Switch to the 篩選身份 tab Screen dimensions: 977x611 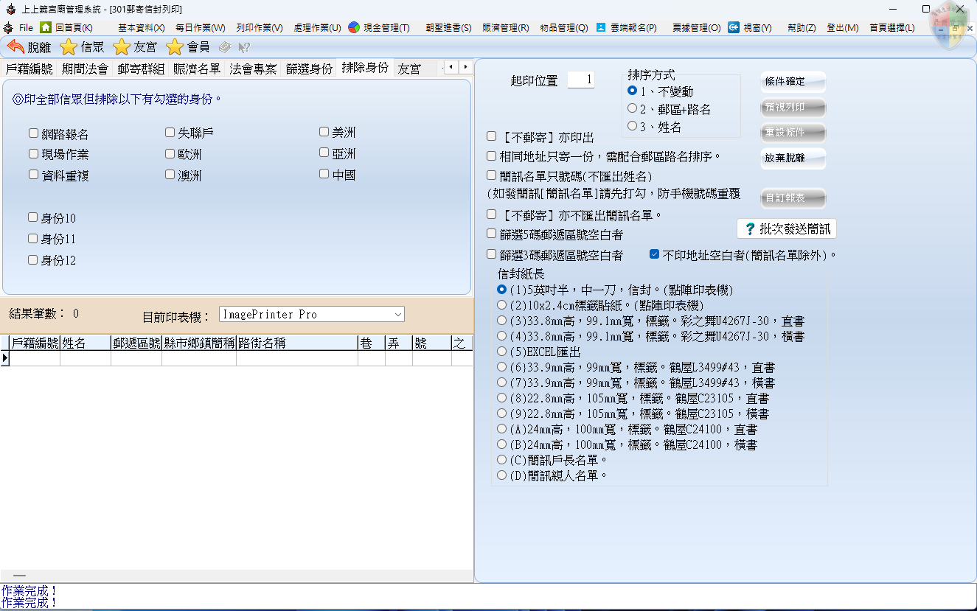click(309, 69)
